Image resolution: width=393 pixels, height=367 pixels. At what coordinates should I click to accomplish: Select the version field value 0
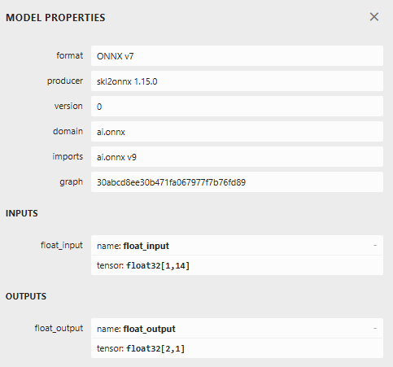click(x=237, y=107)
